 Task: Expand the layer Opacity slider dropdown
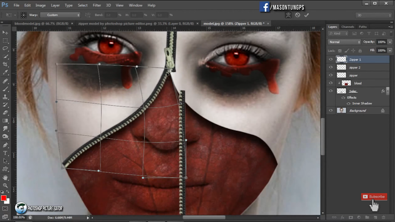point(389,42)
